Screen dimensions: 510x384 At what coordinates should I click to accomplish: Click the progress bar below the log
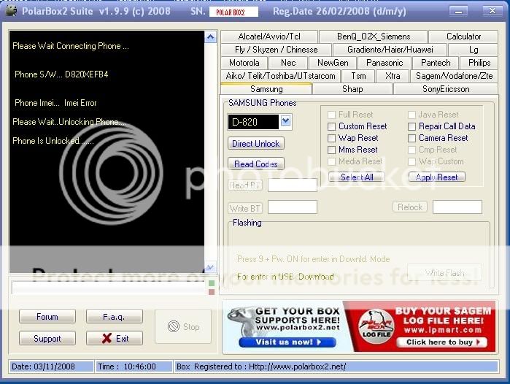pos(109,288)
